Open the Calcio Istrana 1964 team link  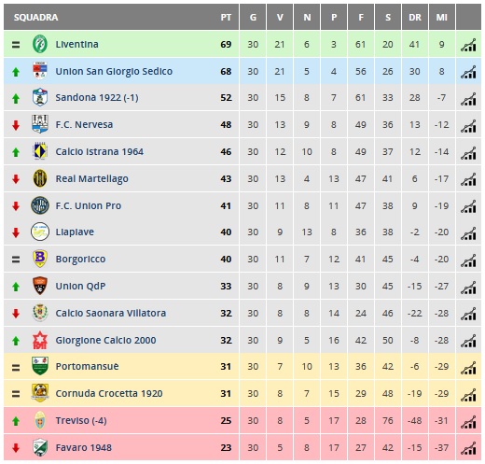100,151
